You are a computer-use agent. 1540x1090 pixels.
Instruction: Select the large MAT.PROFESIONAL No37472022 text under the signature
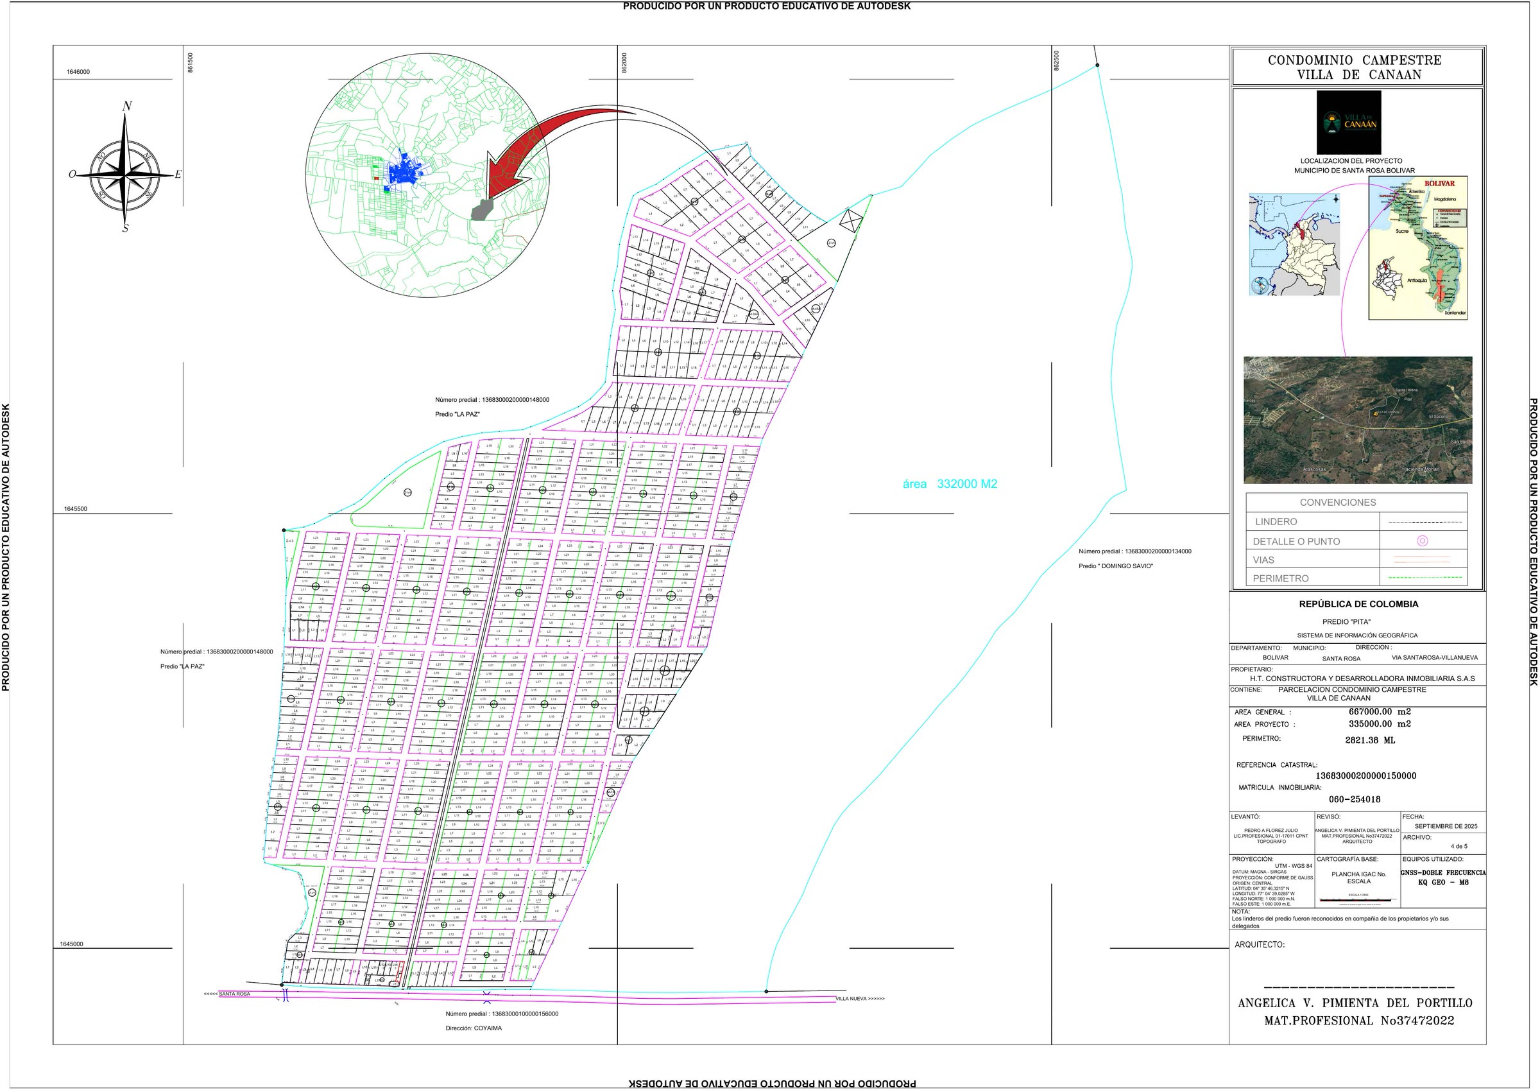[1359, 1021]
